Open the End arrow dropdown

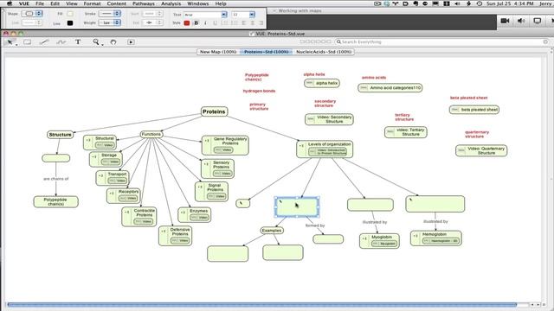pos(152,22)
